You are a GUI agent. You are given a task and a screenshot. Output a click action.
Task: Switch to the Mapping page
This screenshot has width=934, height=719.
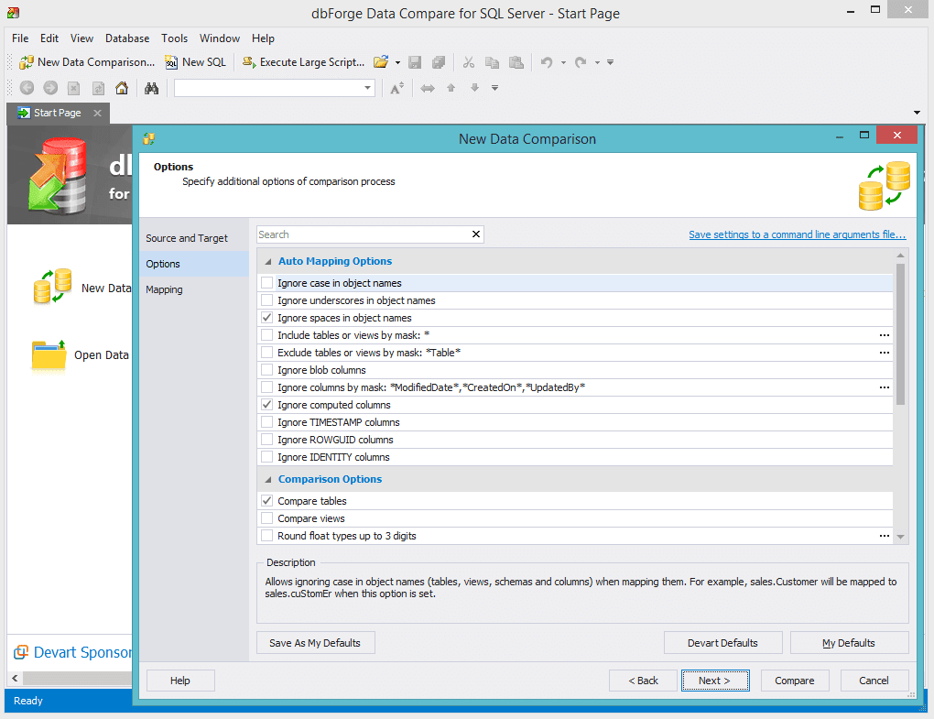pos(165,289)
